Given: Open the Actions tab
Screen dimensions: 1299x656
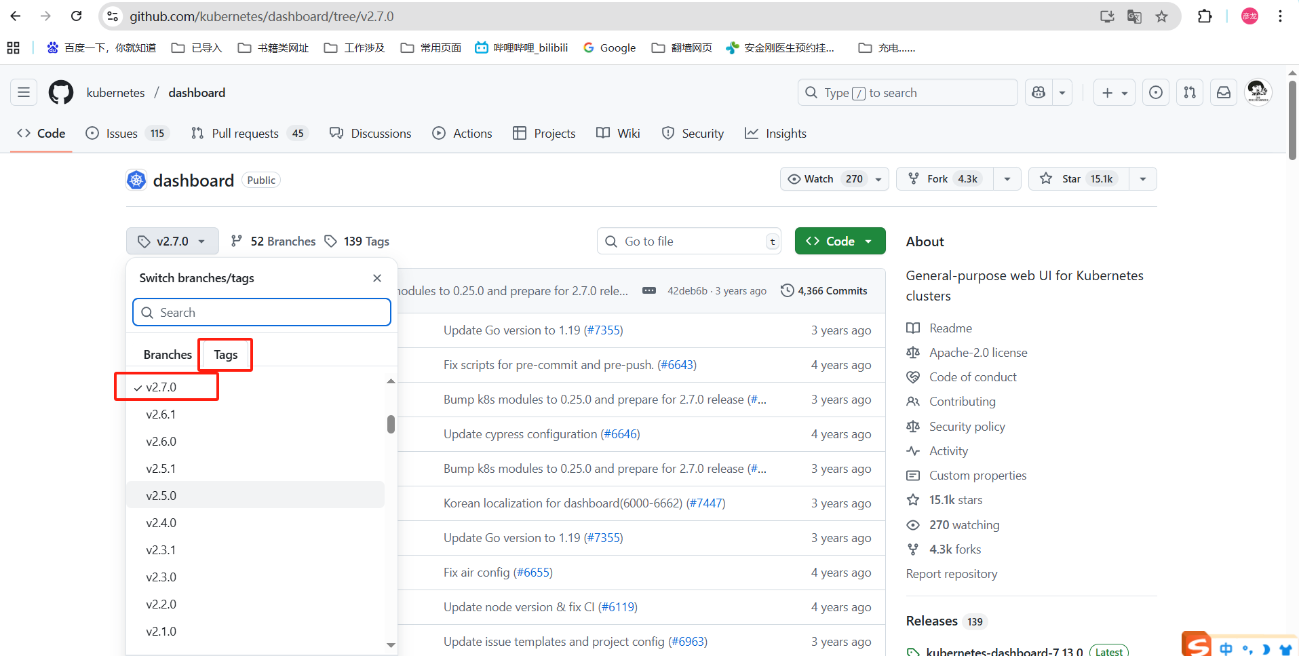Looking at the screenshot, I should [x=463, y=134].
